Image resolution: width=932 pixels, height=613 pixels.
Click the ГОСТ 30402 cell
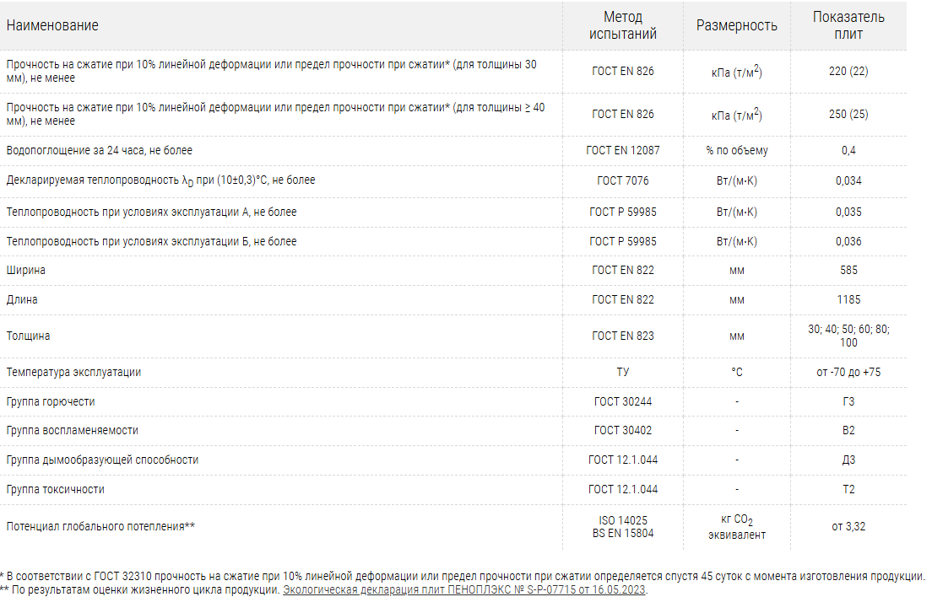click(623, 430)
